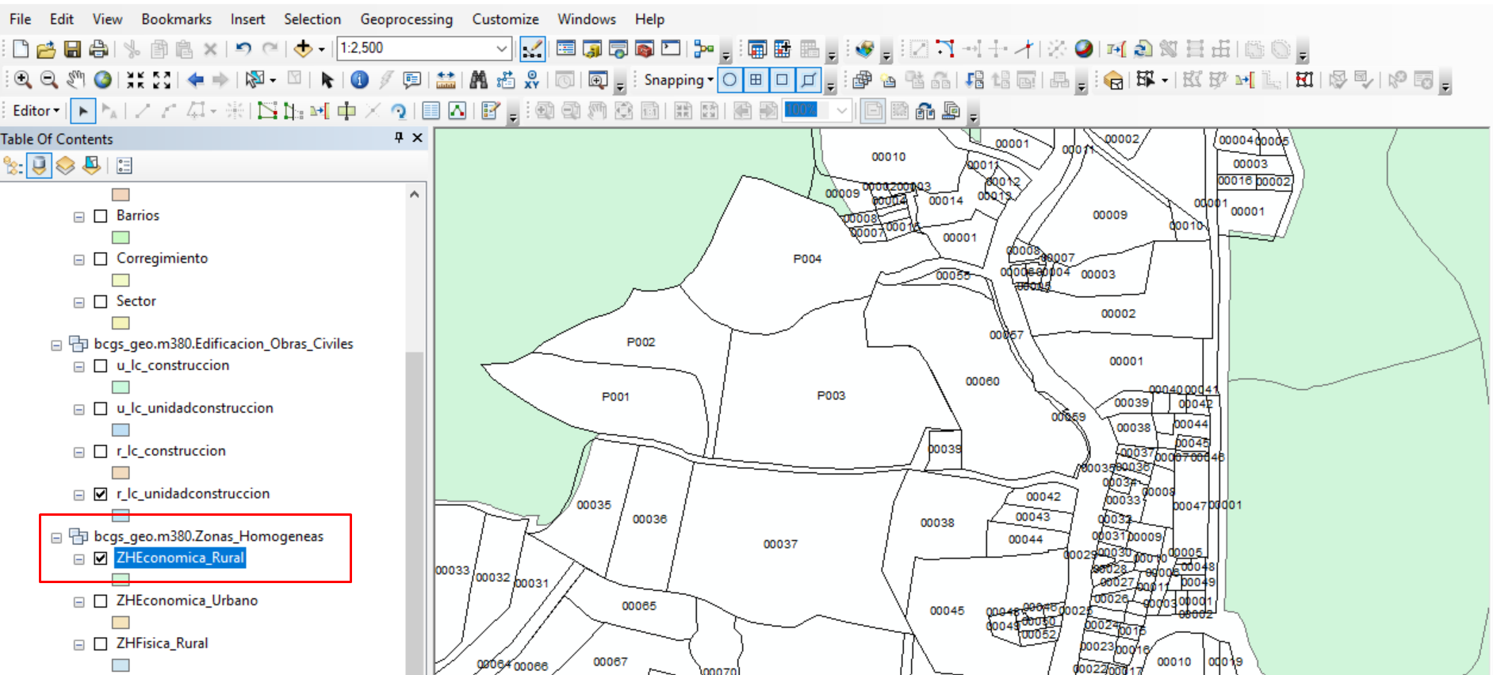Image resolution: width=1493 pixels, height=675 pixels.
Task: Click the Add Data button icon
Action: pos(303,49)
